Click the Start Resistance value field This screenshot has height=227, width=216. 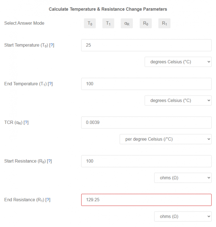click(x=146, y=161)
